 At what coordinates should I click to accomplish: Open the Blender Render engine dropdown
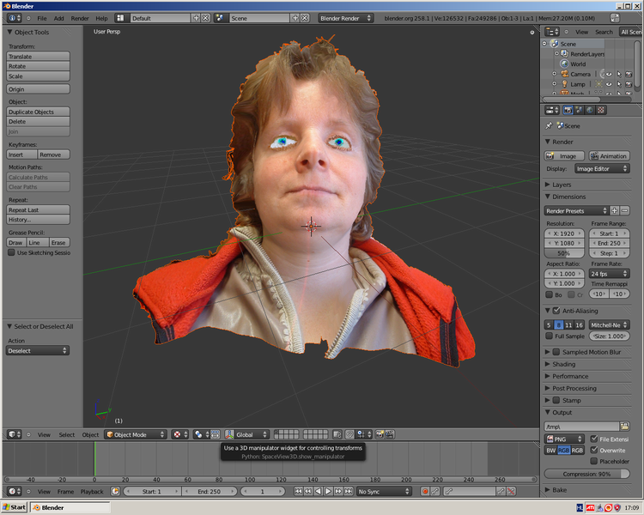[345, 17]
